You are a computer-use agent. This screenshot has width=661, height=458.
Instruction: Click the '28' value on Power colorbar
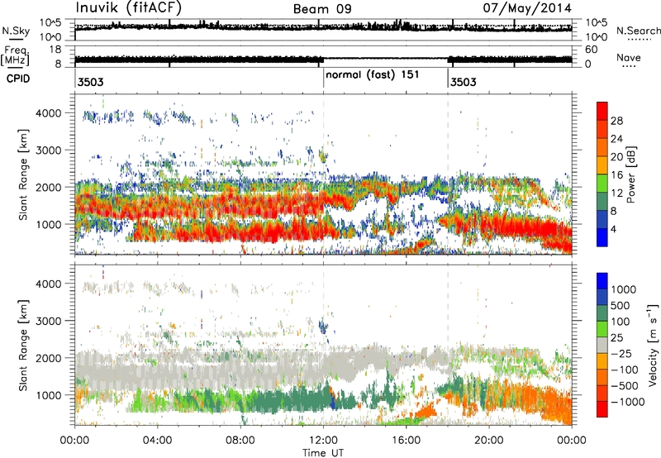click(x=616, y=121)
